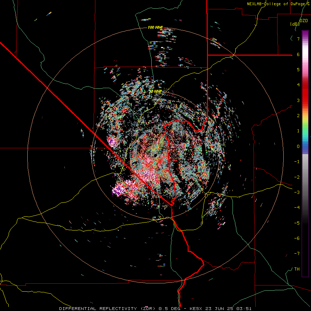This screenshot has width=311, height=311.
Task: Click the -6 dB scale value
Action: point(297,238)
